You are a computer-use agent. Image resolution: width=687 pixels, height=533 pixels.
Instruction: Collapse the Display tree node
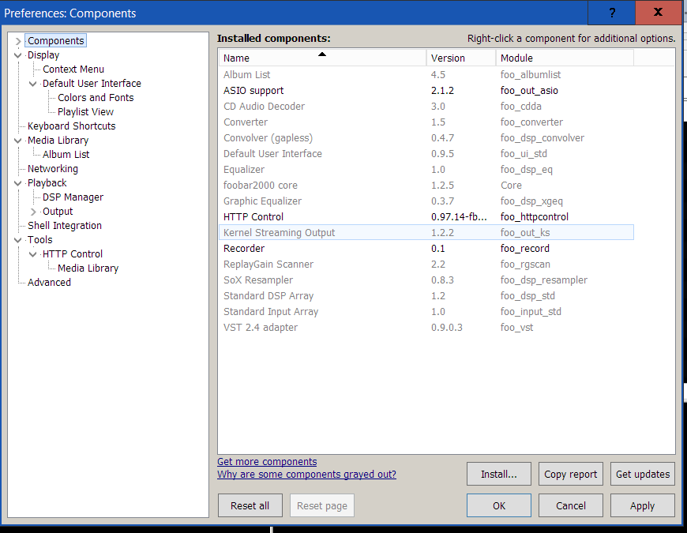click(x=18, y=55)
